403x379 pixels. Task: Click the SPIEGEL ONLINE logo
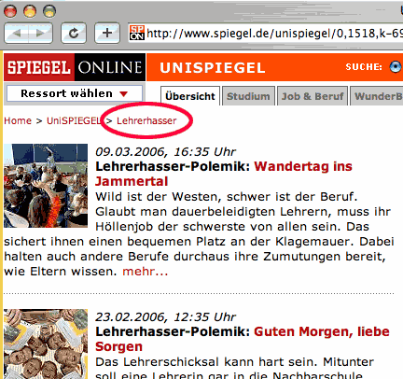(75, 67)
